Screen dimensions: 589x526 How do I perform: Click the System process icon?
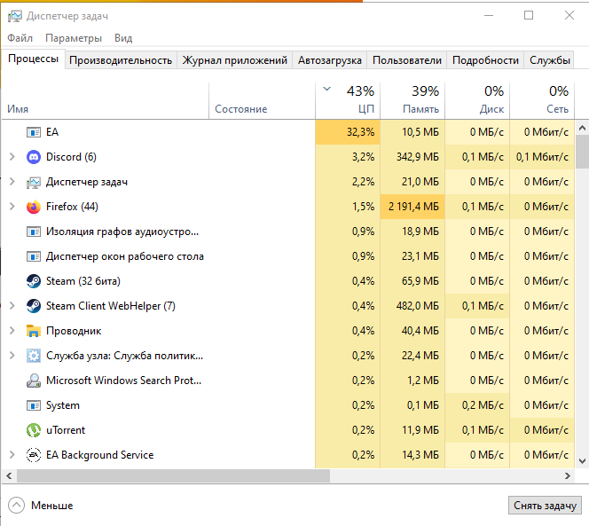[x=34, y=405]
